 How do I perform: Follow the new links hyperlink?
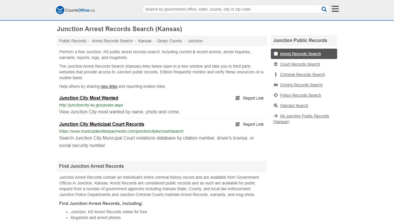(109, 86)
